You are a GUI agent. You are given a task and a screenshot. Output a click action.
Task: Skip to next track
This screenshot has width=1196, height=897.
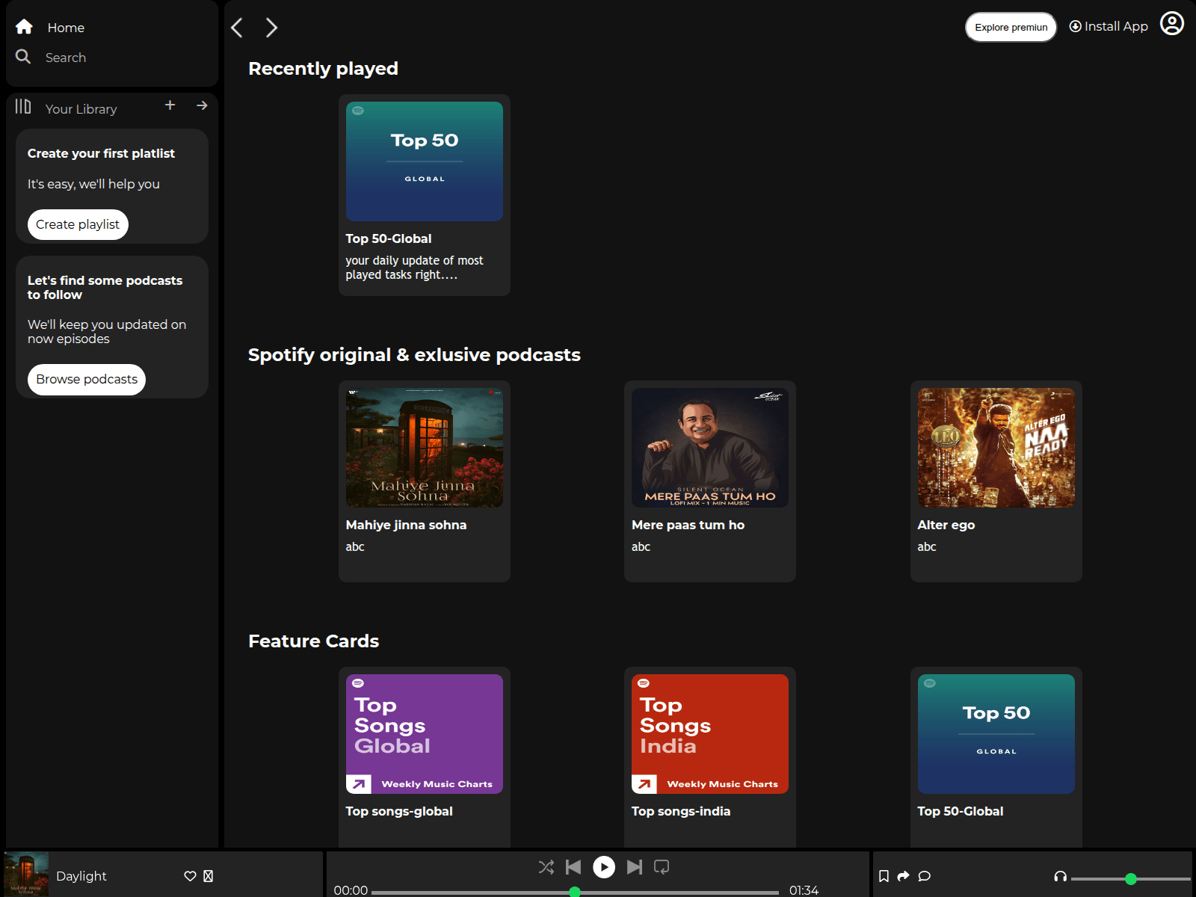tap(634, 867)
